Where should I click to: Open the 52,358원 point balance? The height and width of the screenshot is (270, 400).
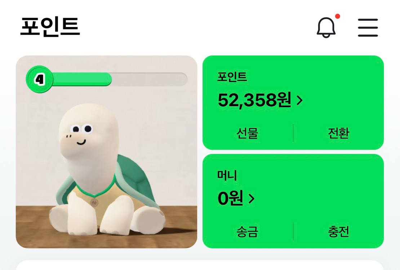tap(254, 100)
